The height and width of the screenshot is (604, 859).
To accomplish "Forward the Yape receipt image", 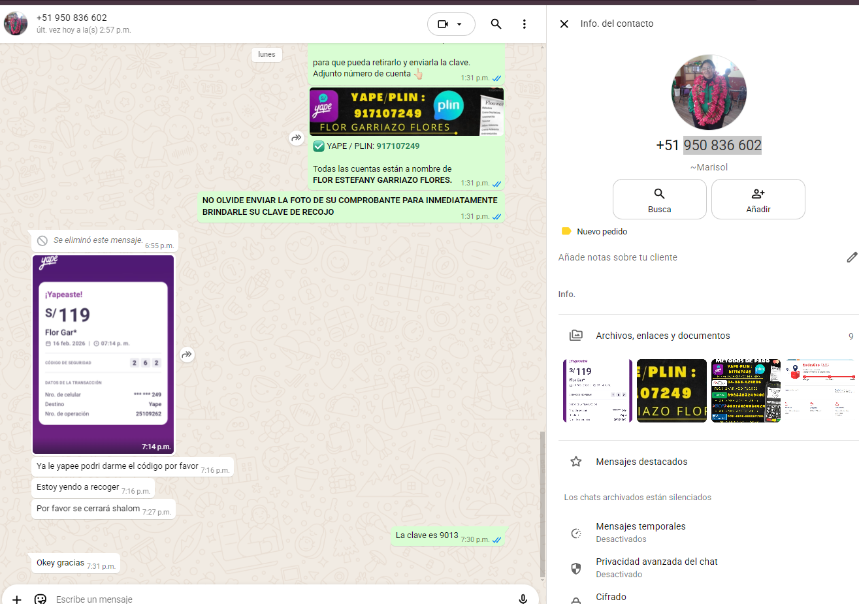I will [187, 355].
